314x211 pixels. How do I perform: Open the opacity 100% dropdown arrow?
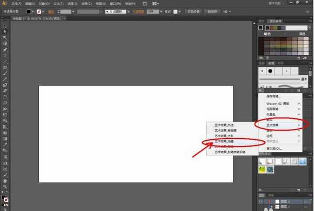pyautogui.click(x=161, y=12)
